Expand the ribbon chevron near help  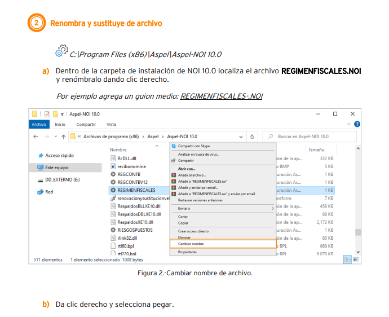click(350, 124)
